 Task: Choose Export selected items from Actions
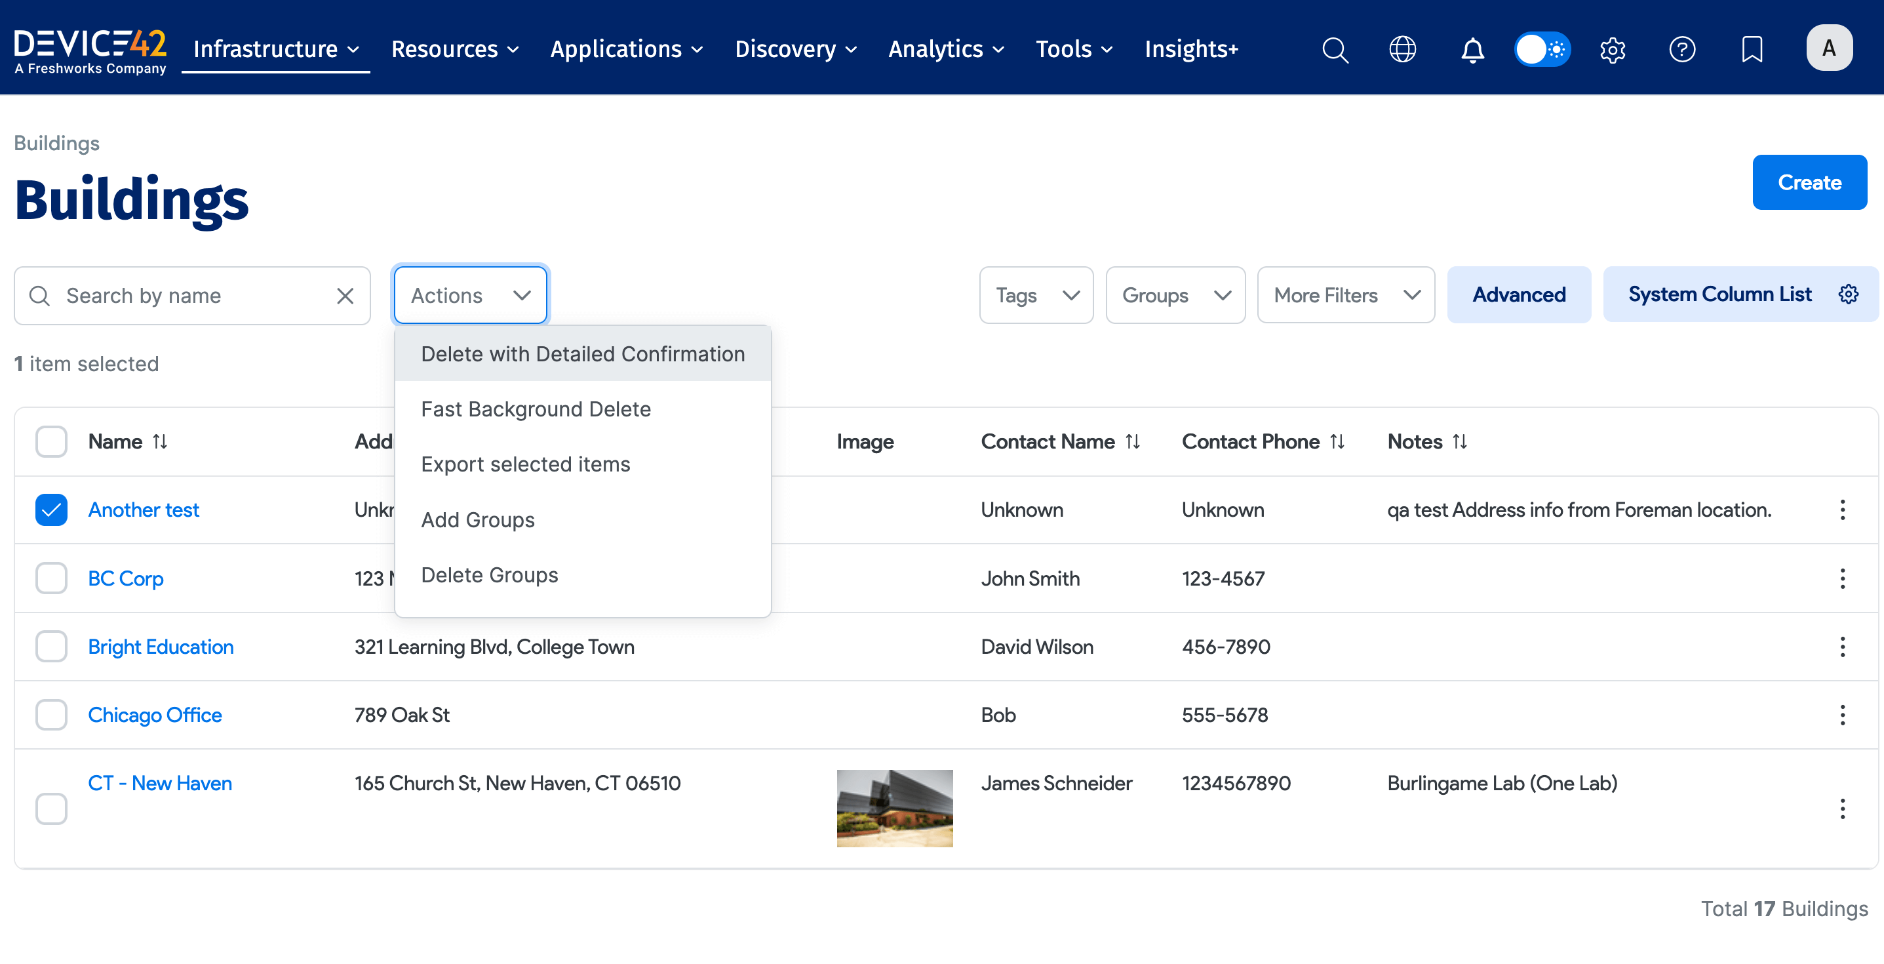(x=525, y=464)
